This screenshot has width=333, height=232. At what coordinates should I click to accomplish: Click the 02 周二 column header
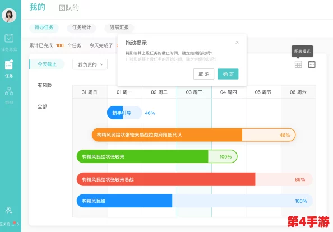click(159, 92)
